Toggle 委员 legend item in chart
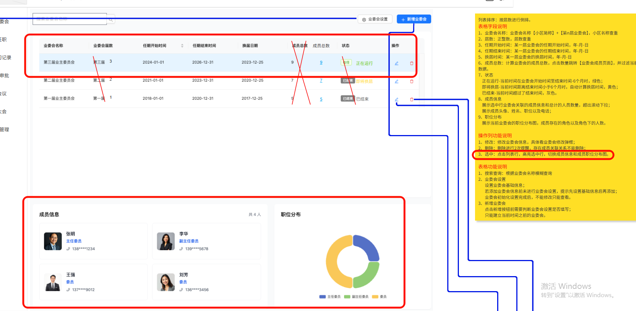This screenshot has height=311, width=636. [x=379, y=297]
